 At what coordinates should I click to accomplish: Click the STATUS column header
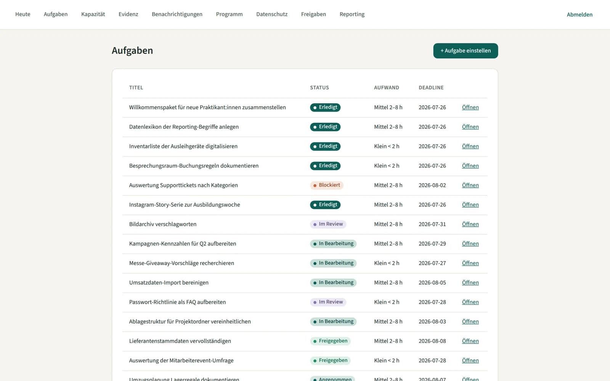click(319, 88)
